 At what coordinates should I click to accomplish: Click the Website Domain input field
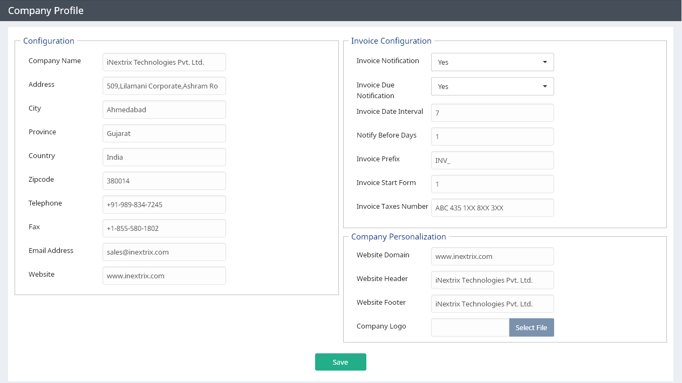492,256
